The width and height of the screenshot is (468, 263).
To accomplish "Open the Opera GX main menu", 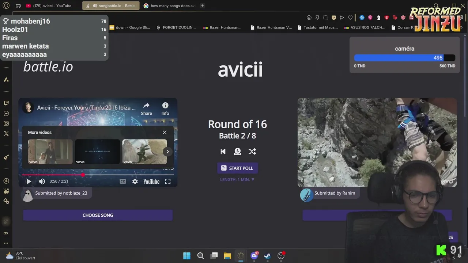I will tap(6, 5).
